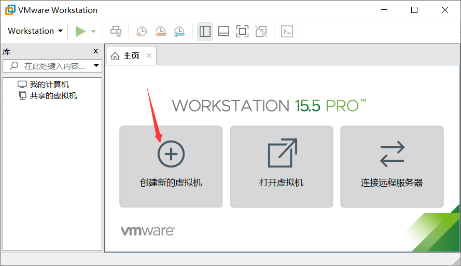Click the green power-on play button
This screenshot has height=266, width=461.
coord(80,31)
